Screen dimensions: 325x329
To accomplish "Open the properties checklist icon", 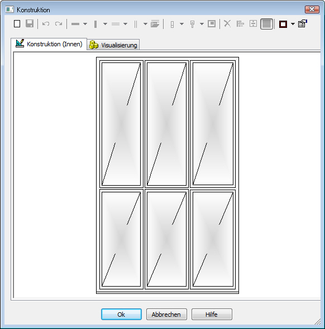I will (x=303, y=24).
